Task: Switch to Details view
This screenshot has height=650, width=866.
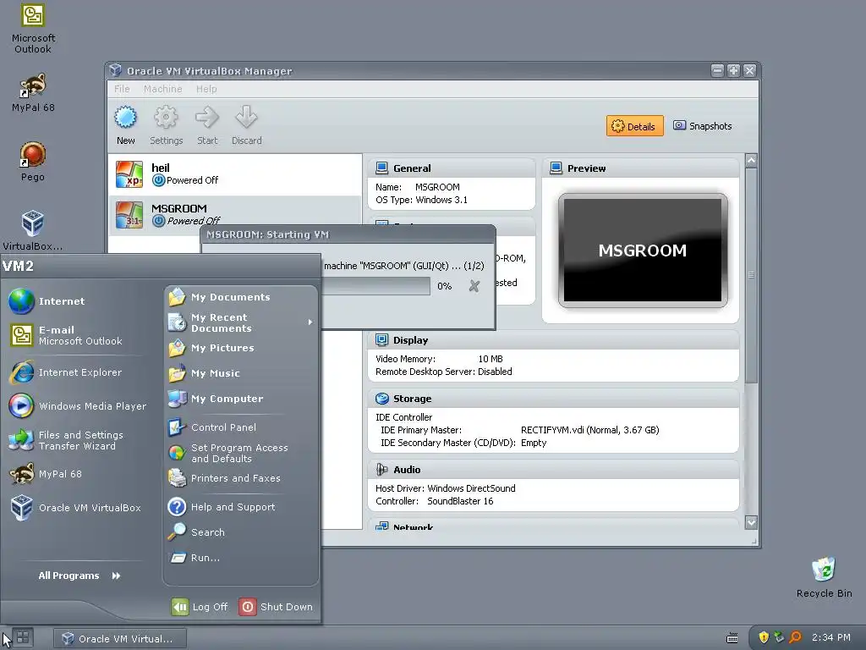Action: point(634,126)
